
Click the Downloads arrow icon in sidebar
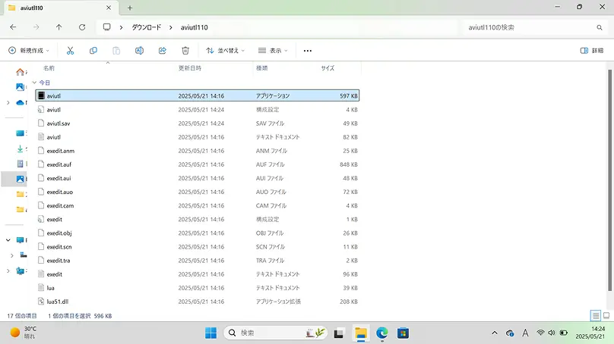click(20, 149)
